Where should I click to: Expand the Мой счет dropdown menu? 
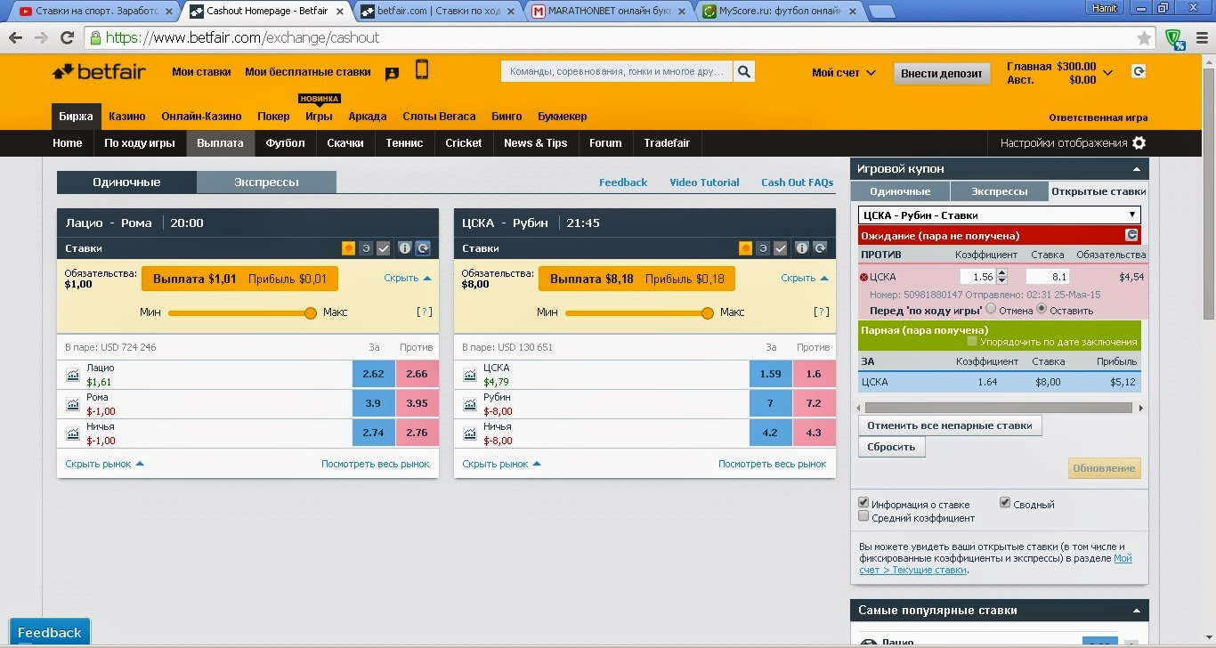coord(843,73)
